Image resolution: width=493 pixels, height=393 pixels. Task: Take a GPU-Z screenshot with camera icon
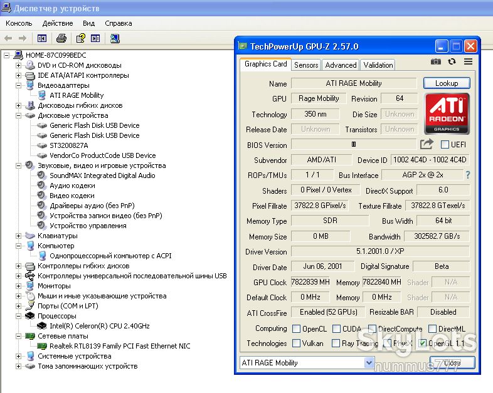(436, 61)
